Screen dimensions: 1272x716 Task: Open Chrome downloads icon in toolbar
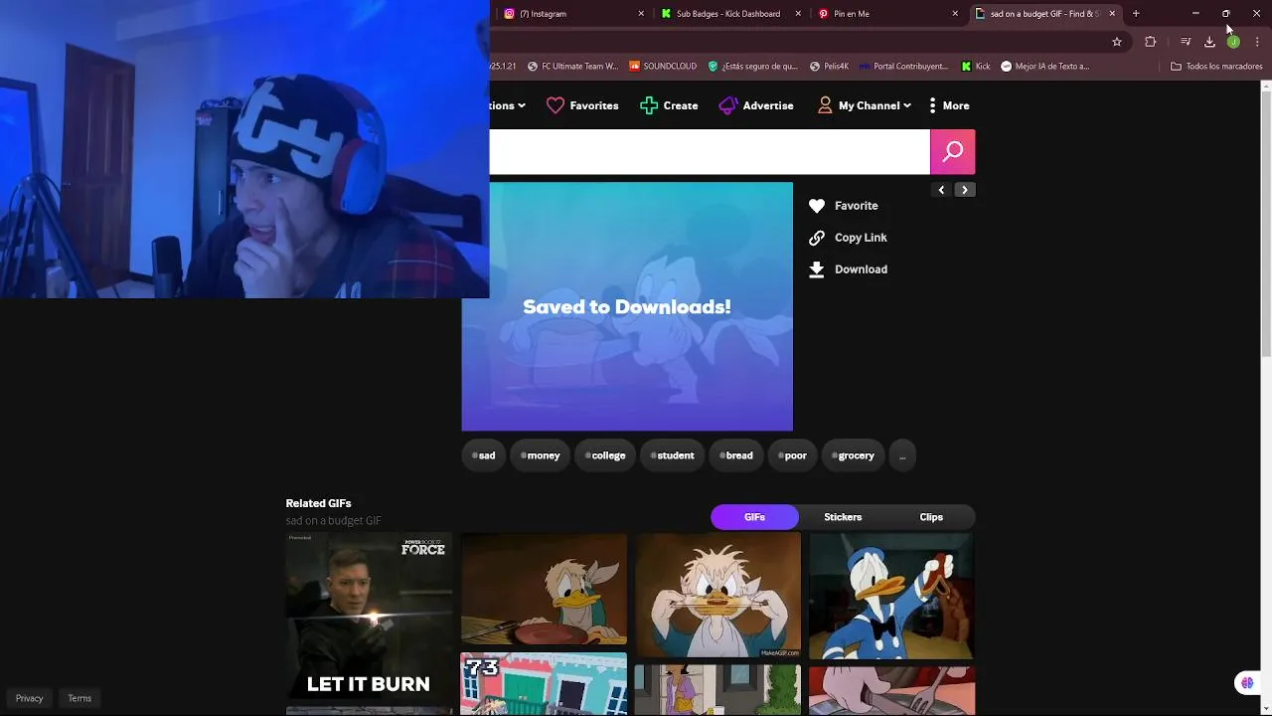tap(1209, 42)
